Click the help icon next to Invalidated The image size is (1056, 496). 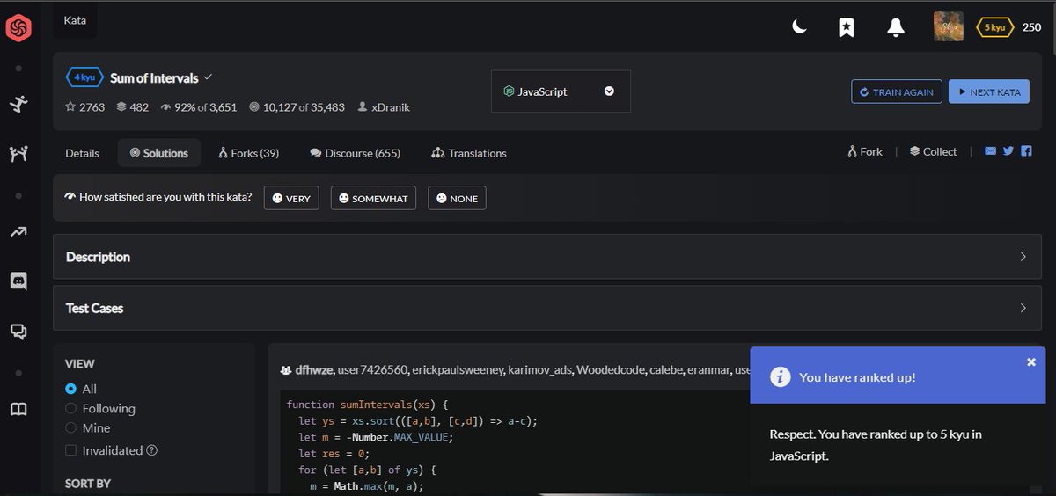pos(151,450)
